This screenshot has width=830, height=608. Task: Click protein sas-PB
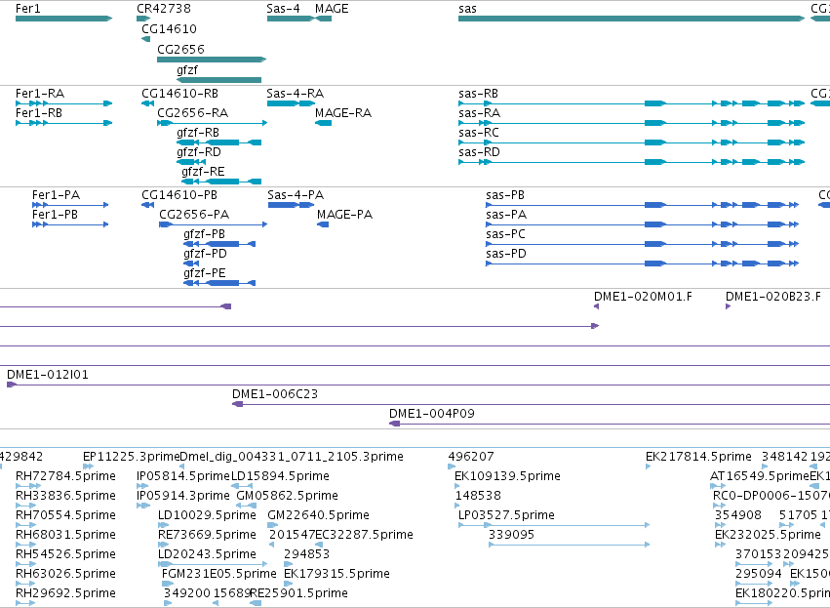click(x=642, y=205)
